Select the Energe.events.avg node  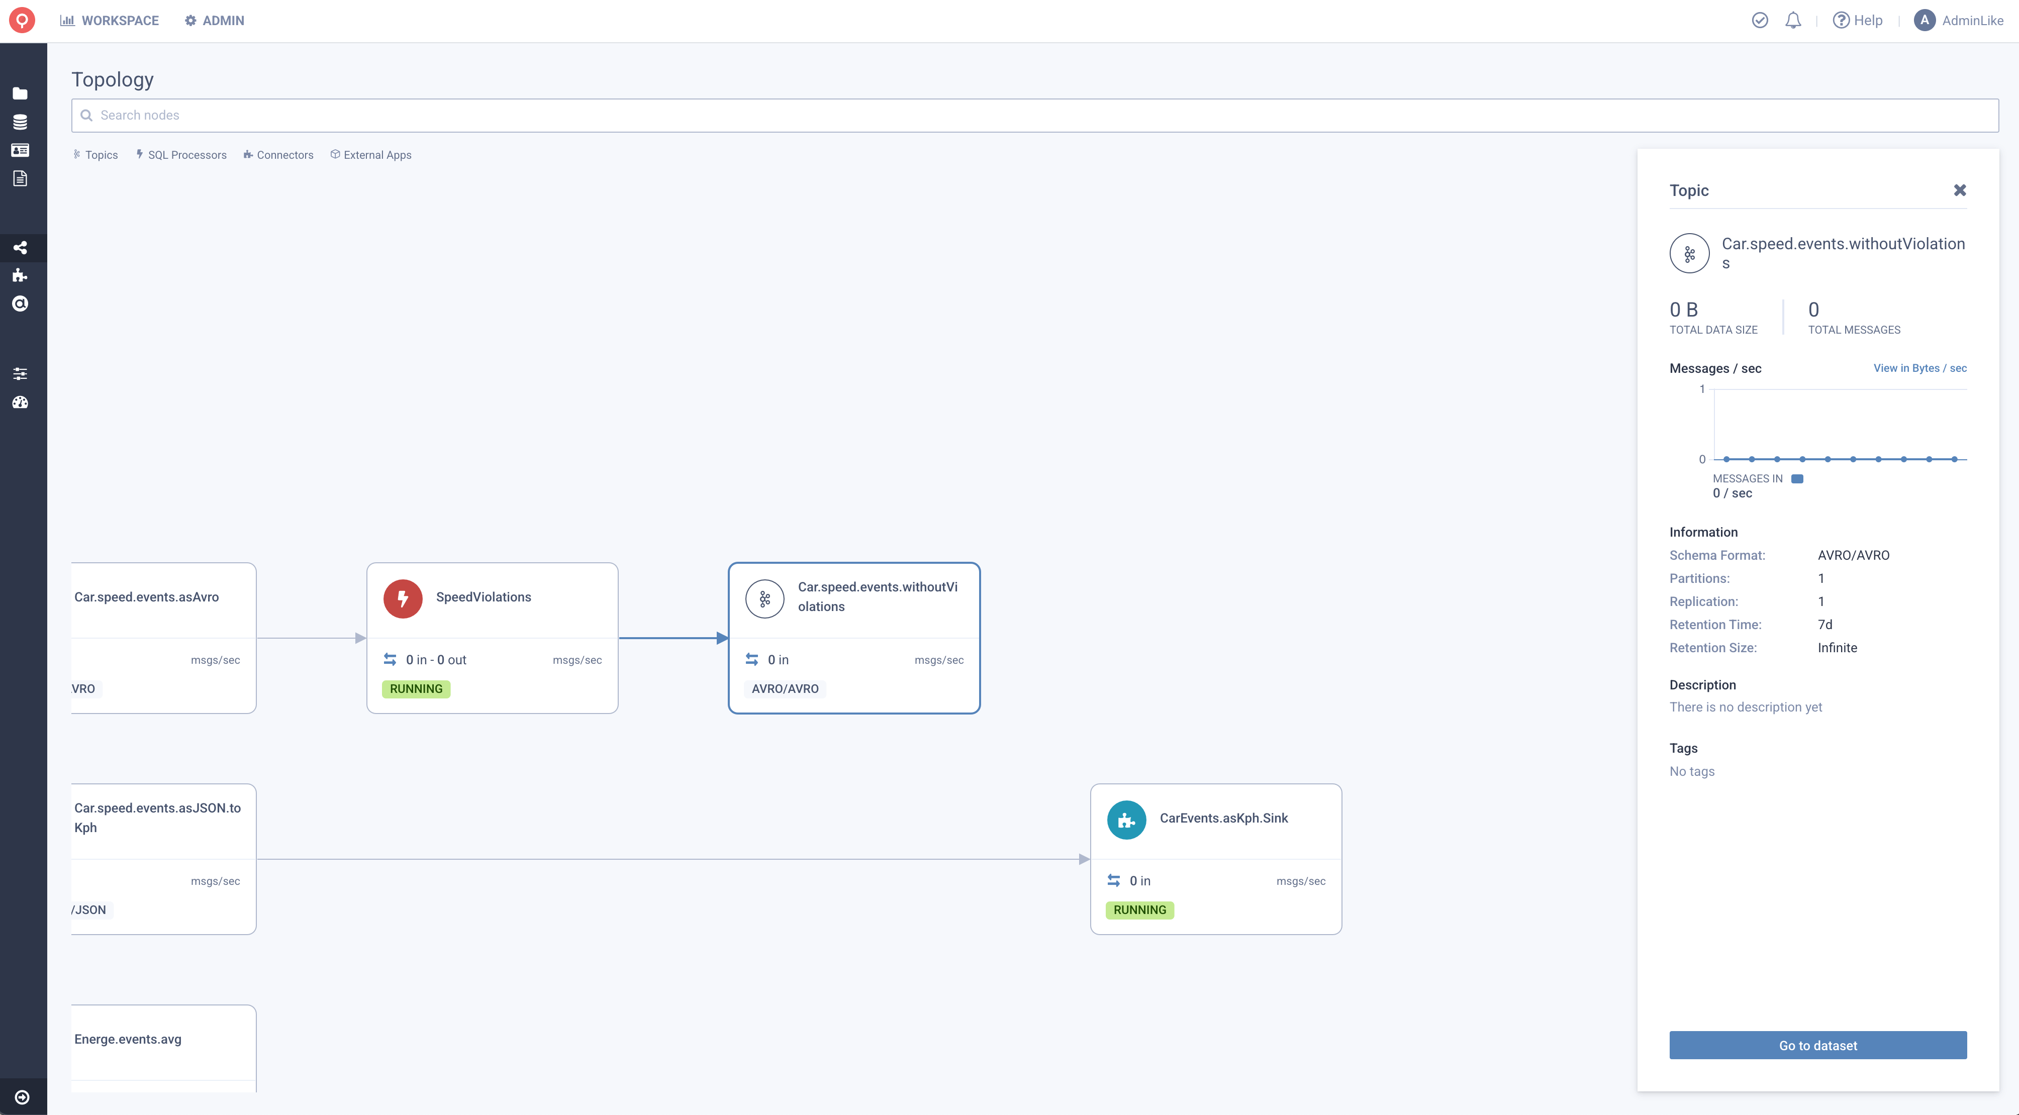click(x=163, y=1048)
